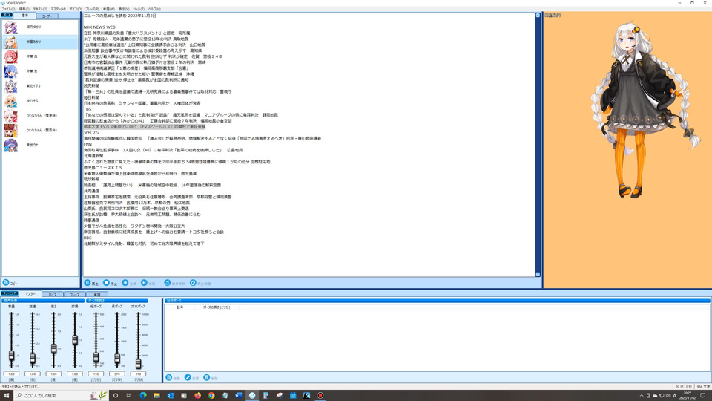
Task: Pick the 東北イタコ voice avatar
Action: click(10, 86)
